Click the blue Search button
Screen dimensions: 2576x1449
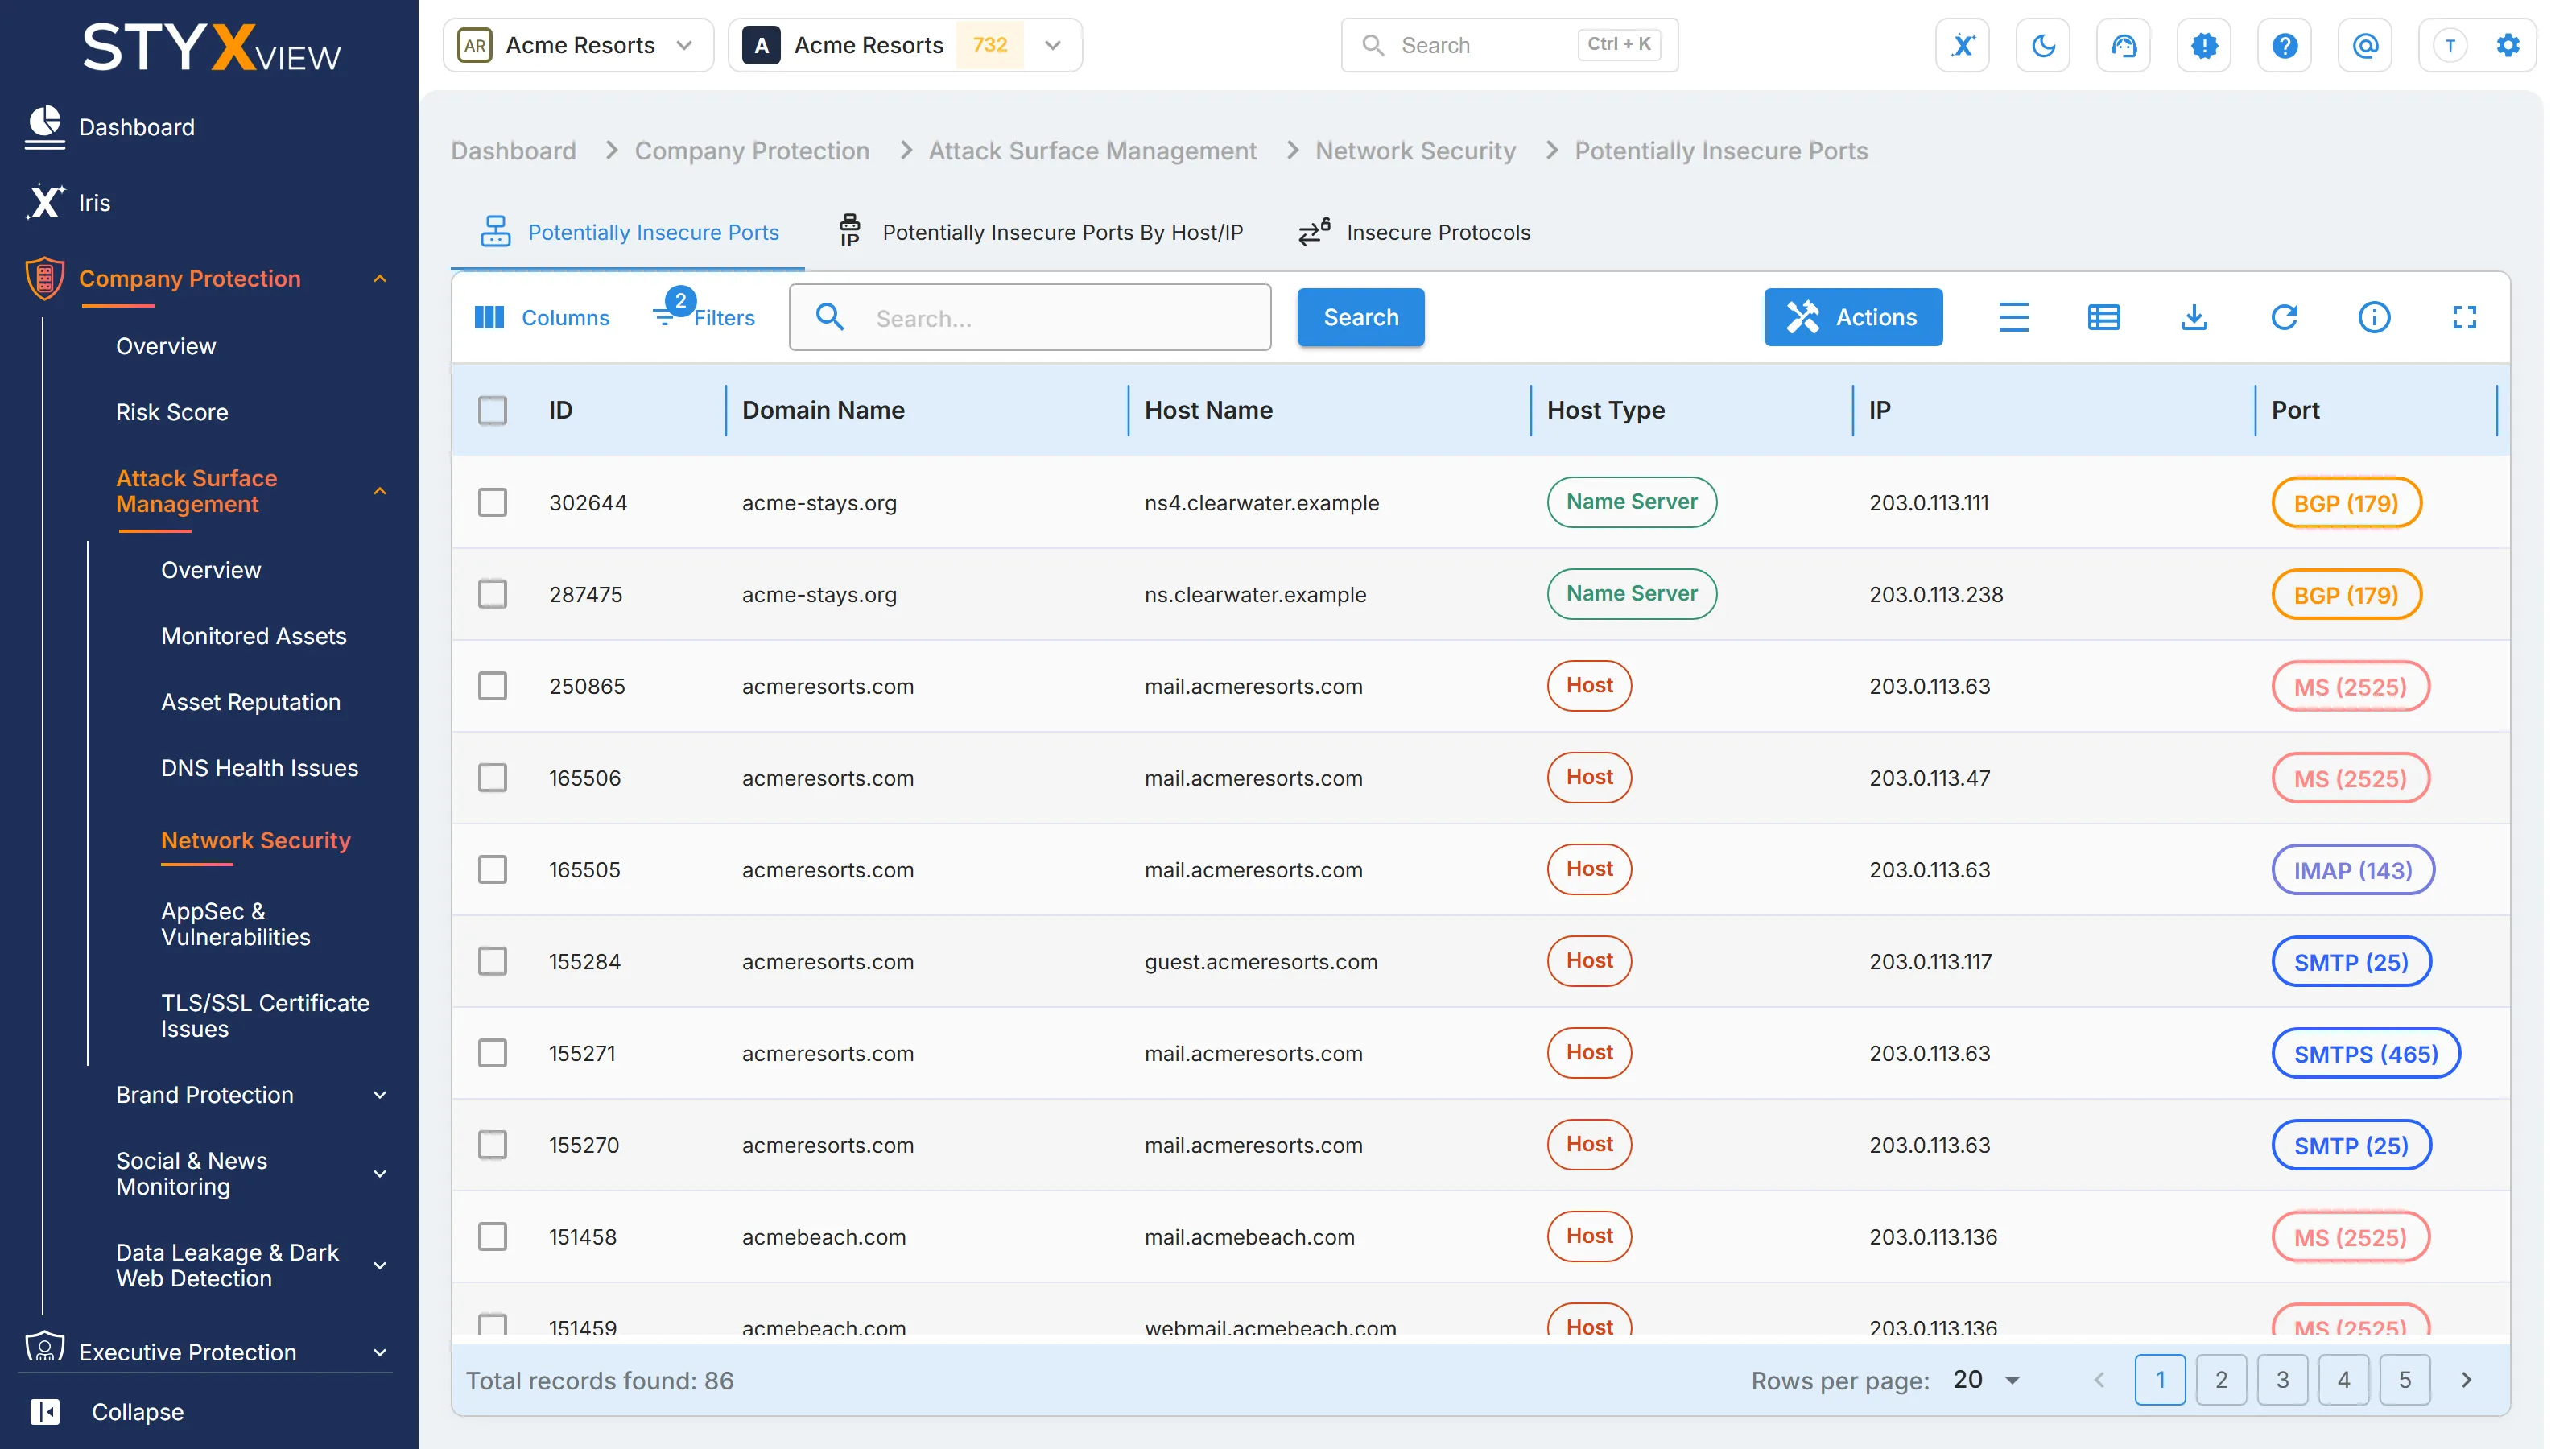pos(1360,317)
